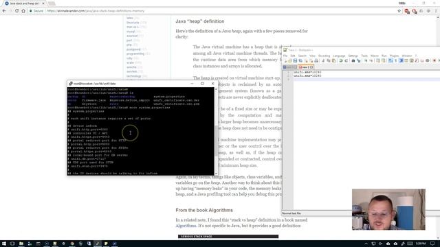Click the Zoom In icon in Notepad++
The image size is (440, 247).
[365, 61]
